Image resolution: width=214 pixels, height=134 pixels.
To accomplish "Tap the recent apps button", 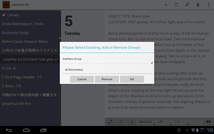I will (x=44, y=130).
